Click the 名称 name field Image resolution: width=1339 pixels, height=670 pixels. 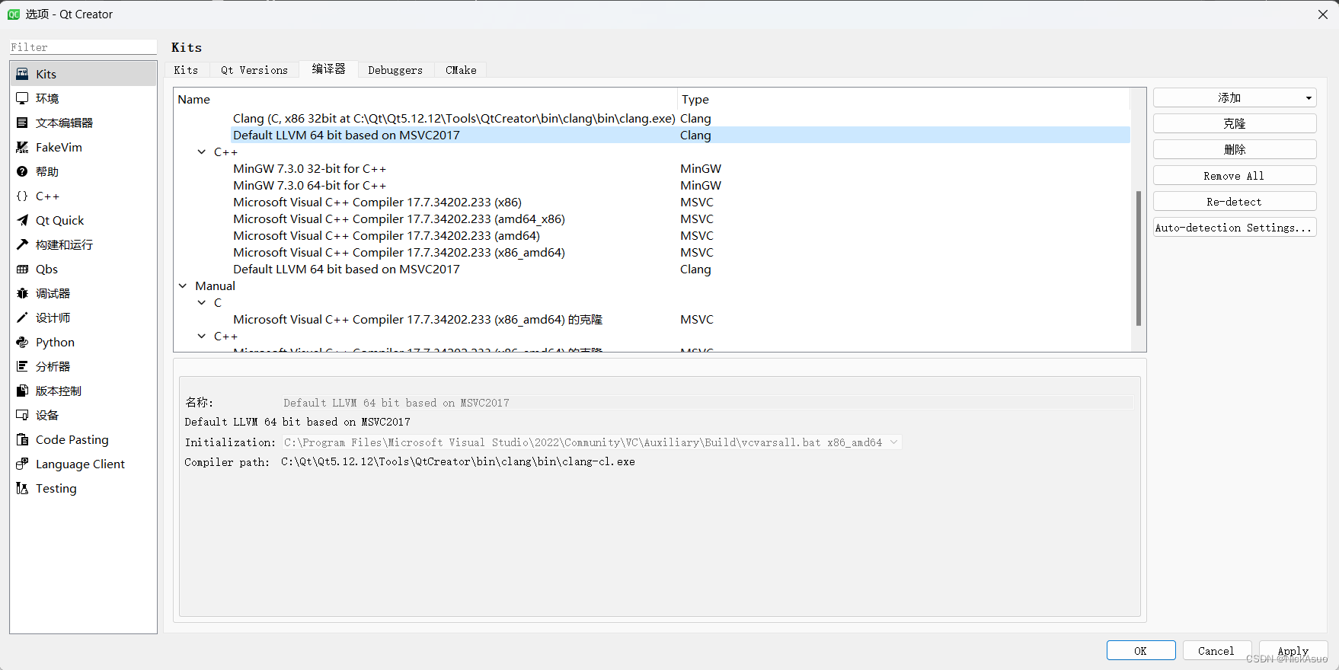point(708,403)
